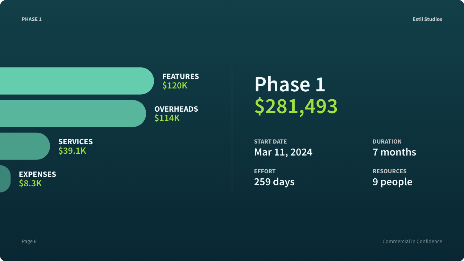
Task: Select the $281,493 total
Action: [296, 106]
